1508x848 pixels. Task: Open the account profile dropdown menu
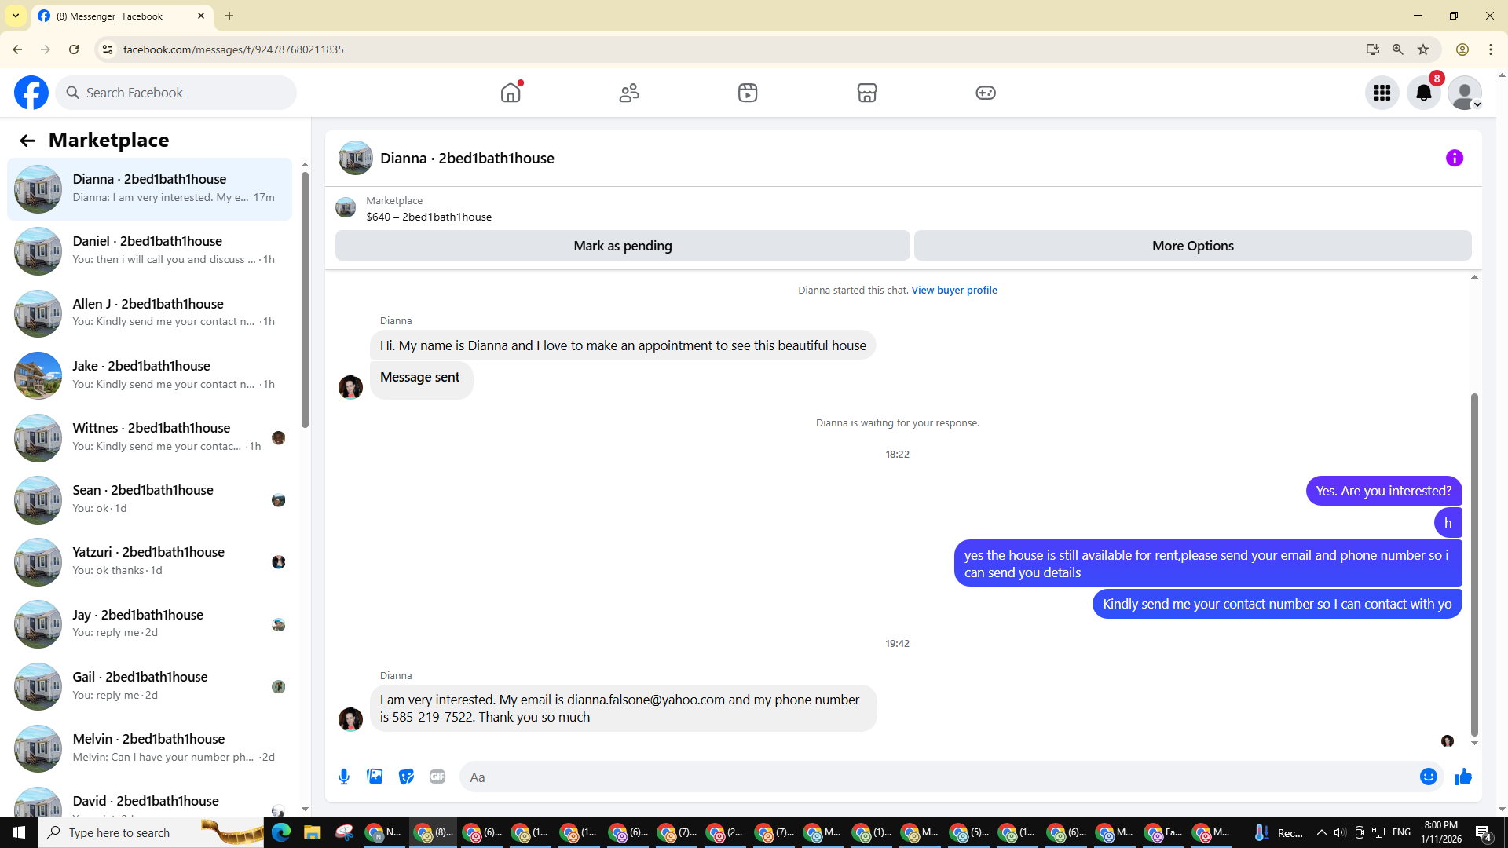[x=1465, y=93]
